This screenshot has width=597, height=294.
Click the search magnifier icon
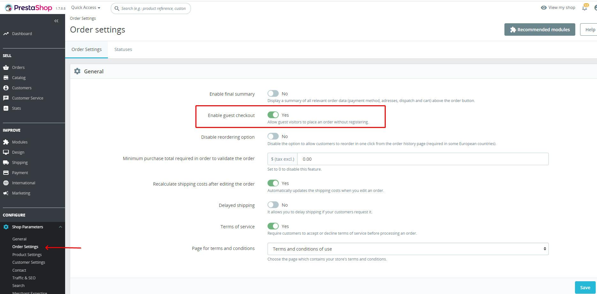(x=117, y=9)
